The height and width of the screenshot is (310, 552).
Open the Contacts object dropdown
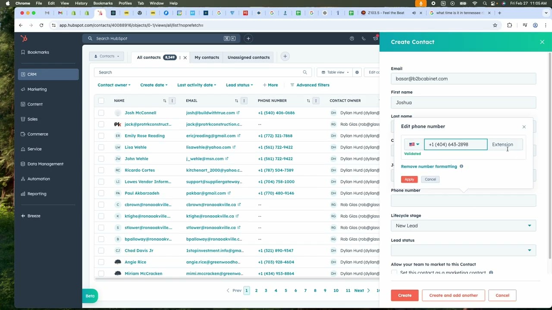(x=107, y=56)
